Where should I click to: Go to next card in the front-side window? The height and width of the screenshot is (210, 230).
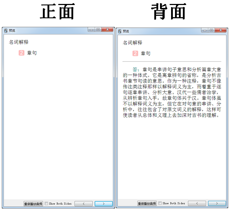(104, 204)
